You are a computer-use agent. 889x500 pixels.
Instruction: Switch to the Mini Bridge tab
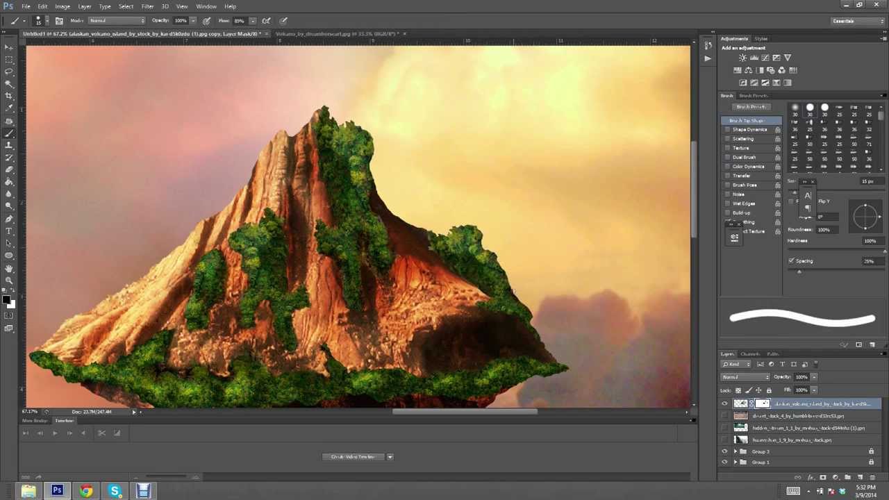click(x=35, y=421)
